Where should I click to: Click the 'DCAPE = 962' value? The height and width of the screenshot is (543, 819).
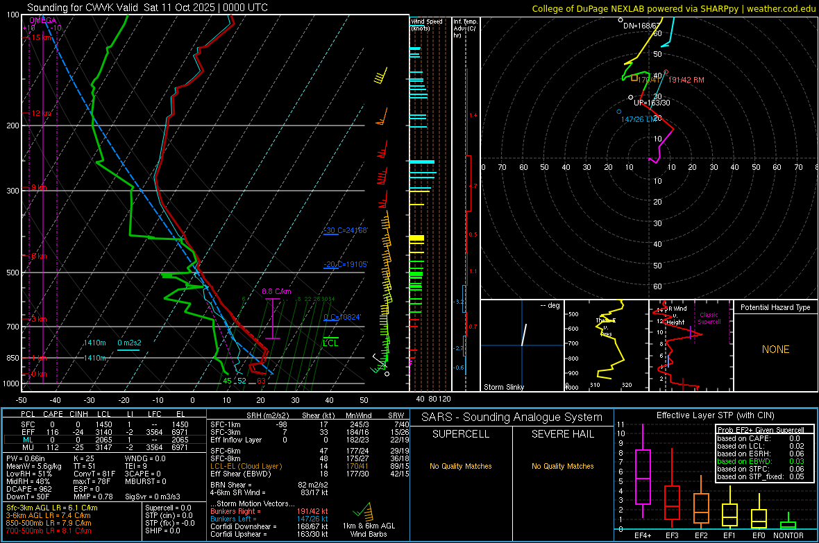point(28,489)
